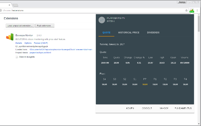Click the Pack extension button
Viewport: 201px width, 126px height.
coord(45,26)
